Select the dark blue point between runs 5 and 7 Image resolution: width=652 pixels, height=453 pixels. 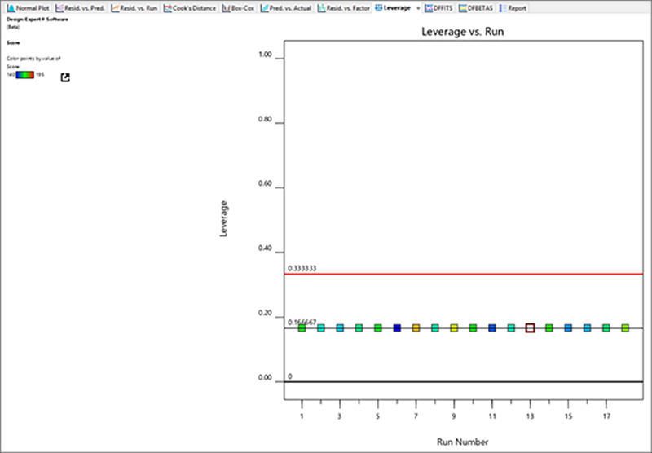tap(397, 328)
